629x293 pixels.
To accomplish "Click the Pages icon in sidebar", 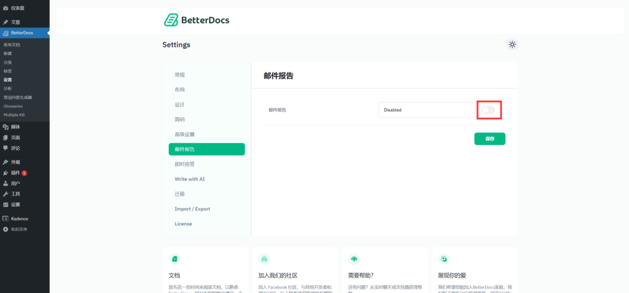I will click(6, 137).
